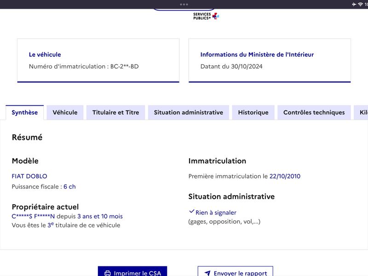The image size is (368, 276).
Task: Switch to the Véhicule tab
Action: tap(65, 112)
